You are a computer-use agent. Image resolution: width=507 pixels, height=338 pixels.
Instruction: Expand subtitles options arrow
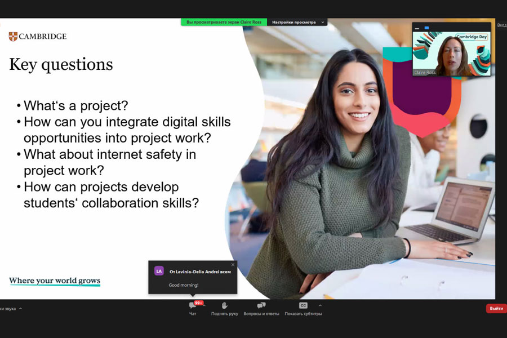(320, 305)
